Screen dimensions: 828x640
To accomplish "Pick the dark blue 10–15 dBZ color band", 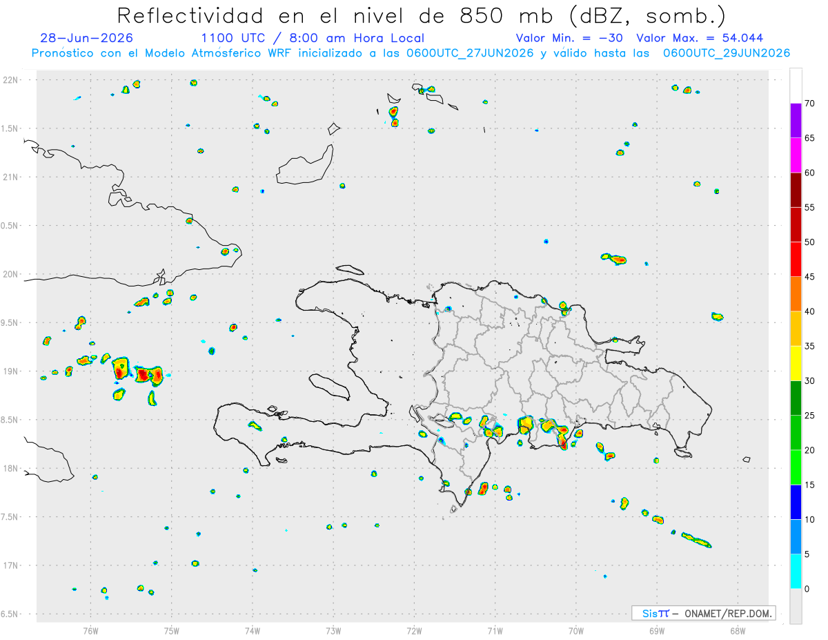I will [x=796, y=502].
